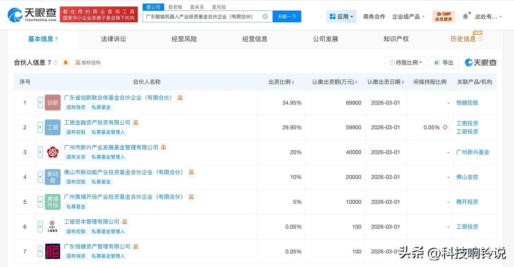Expand row 2 工银金融 plus button

click(x=40, y=127)
